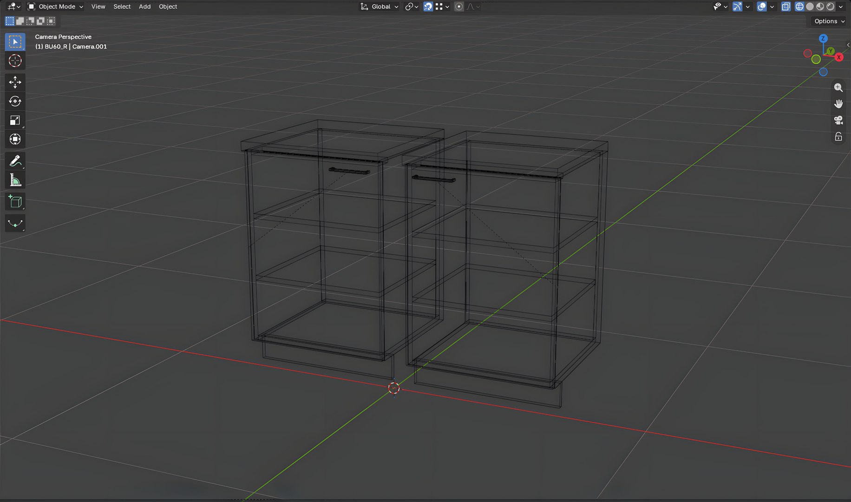Toggle show overlays button

(x=762, y=7)
